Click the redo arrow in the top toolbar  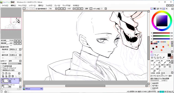click(27, 9)
